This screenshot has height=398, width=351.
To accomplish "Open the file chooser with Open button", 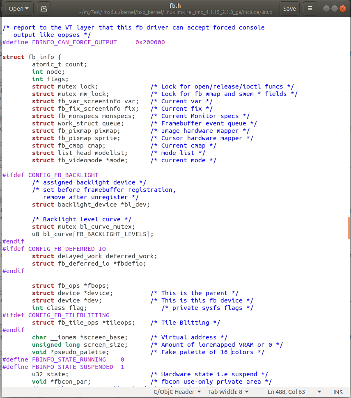I will 19,8.
